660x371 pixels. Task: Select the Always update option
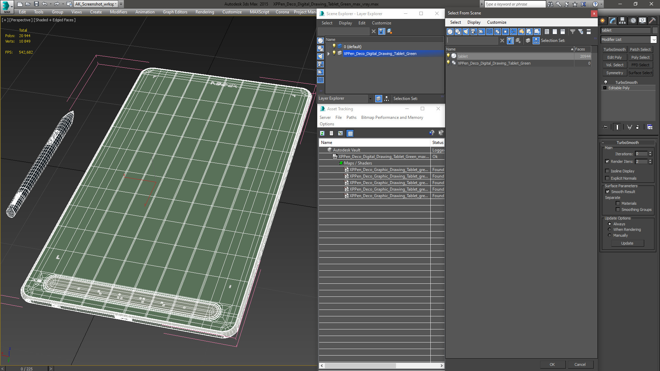tap(609, 224)
